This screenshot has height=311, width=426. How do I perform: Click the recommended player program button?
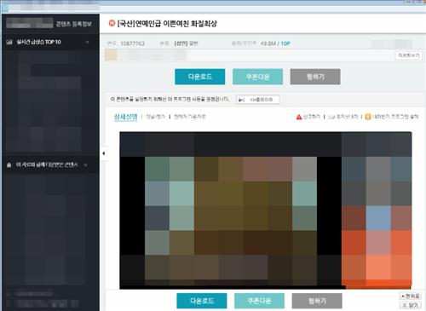click(258, 100)
